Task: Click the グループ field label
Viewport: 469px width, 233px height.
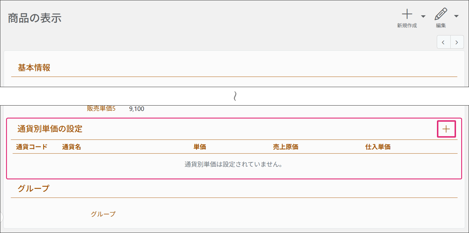Action: [103, 214]
